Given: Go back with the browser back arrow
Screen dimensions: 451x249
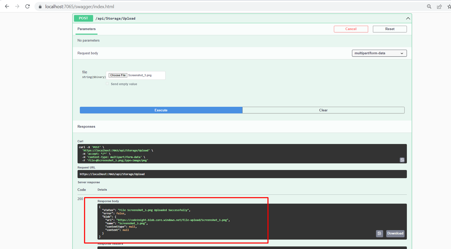Looking at the screenshot, I should 7,6.
